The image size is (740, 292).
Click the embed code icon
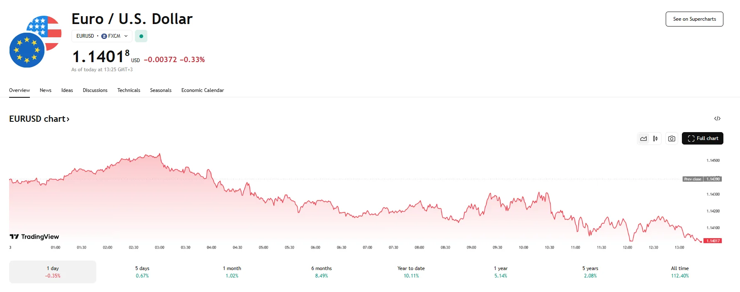717,119
